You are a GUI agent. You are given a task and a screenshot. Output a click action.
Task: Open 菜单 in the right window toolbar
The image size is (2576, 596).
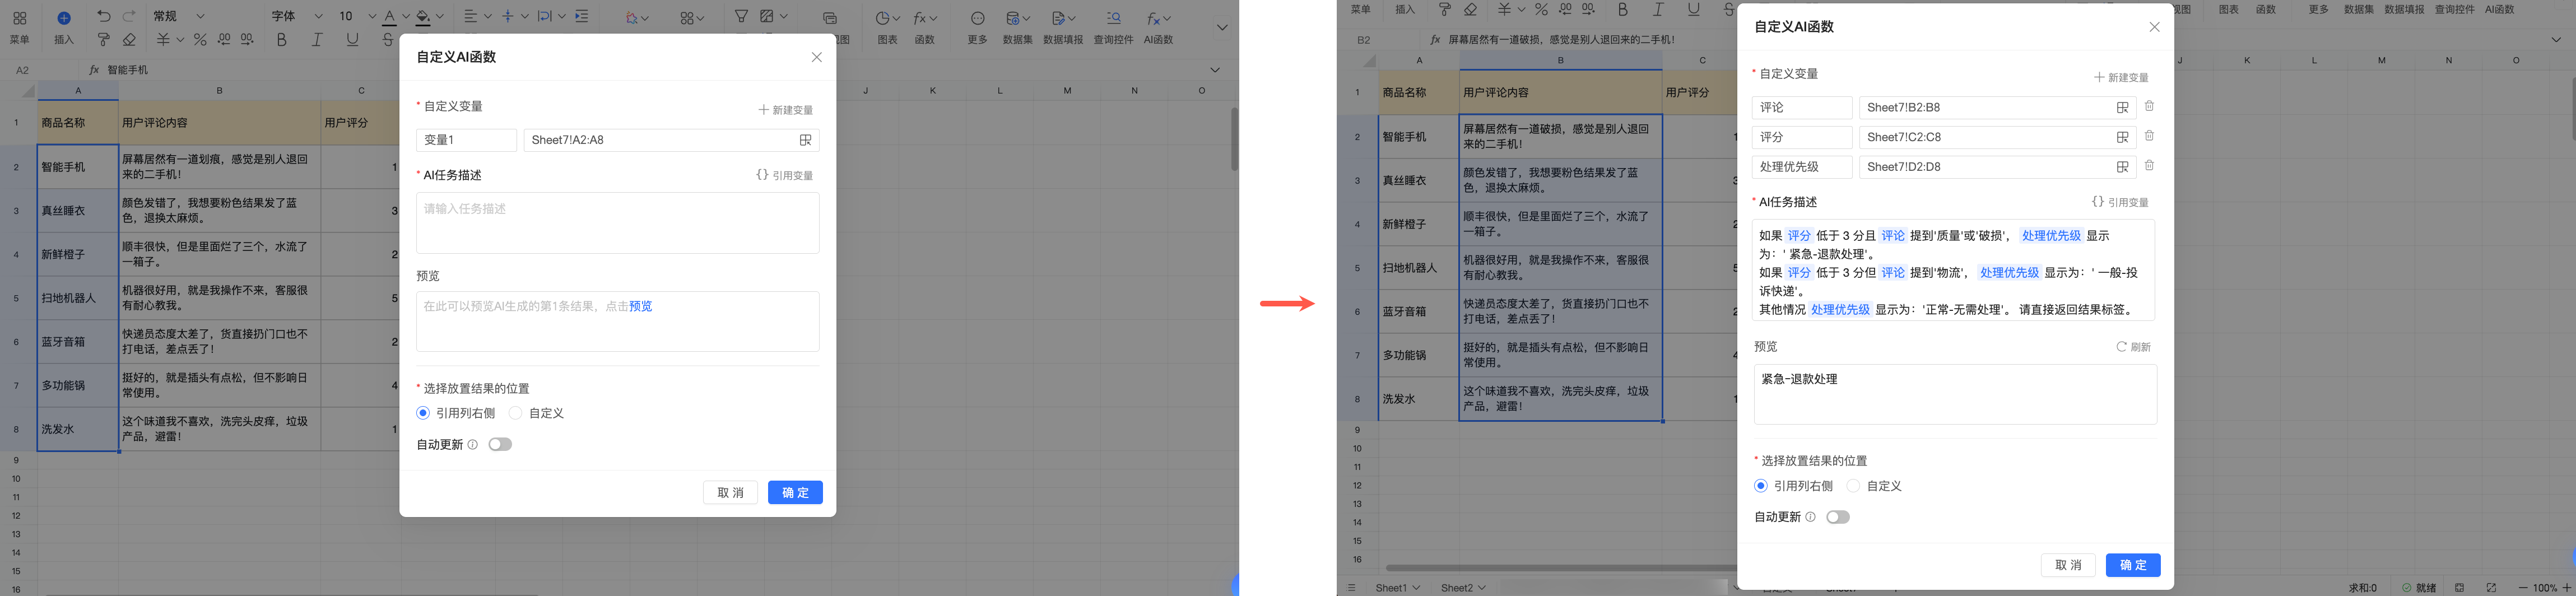click(1361, 10)
